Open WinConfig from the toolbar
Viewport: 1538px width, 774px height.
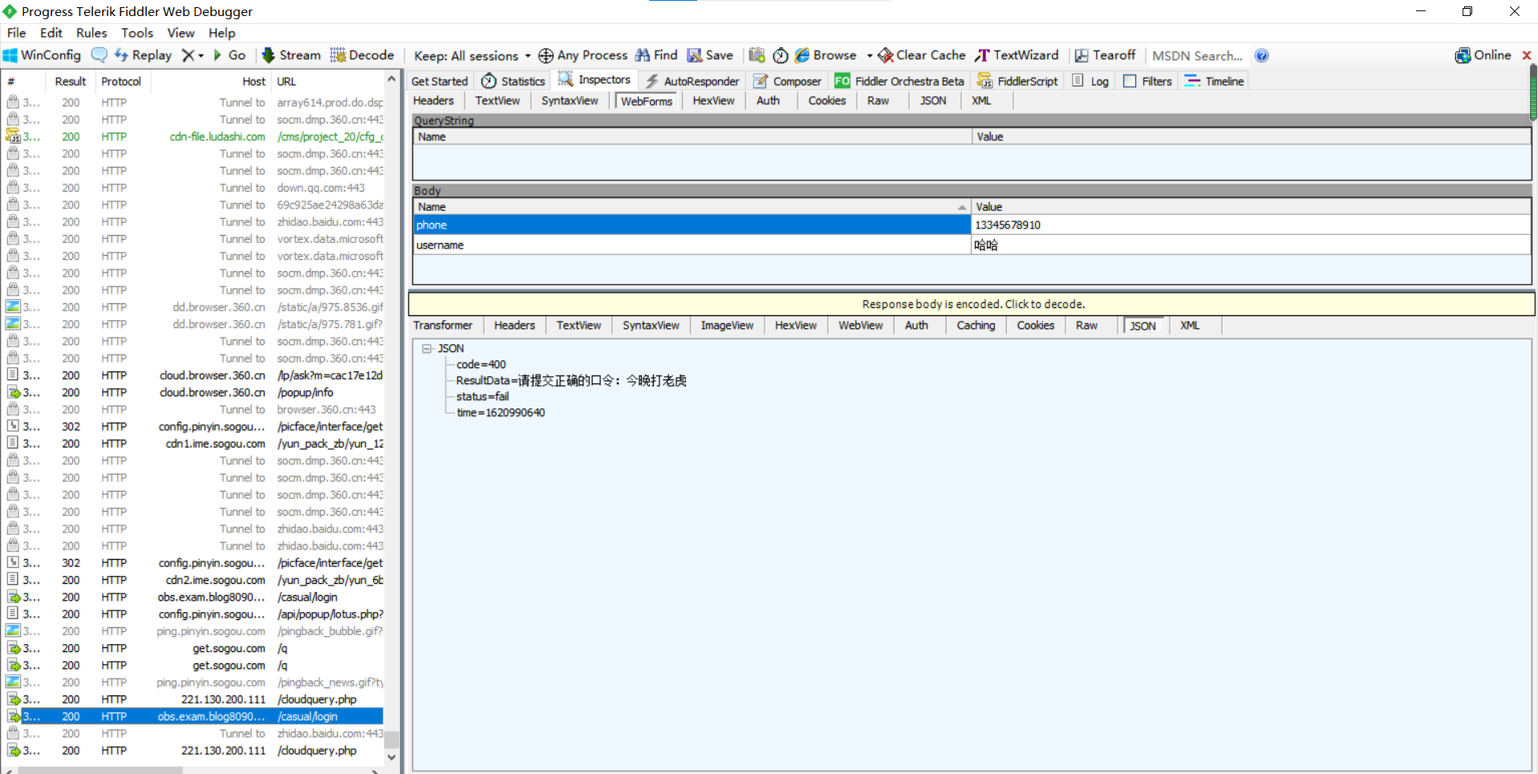coord(42,55)
